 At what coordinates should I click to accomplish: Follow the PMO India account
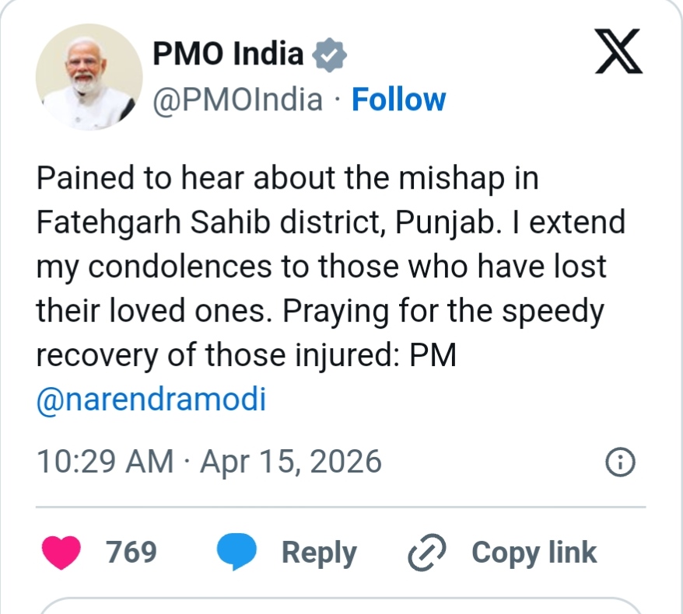398,100
